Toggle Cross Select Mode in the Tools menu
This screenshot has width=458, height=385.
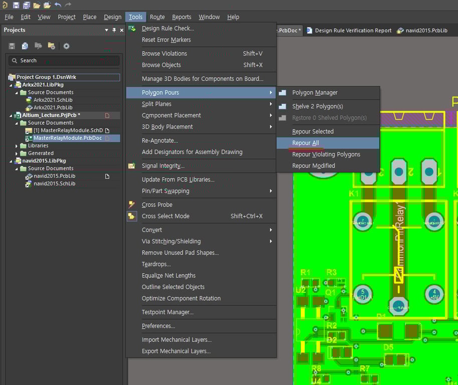coord(165,216)
